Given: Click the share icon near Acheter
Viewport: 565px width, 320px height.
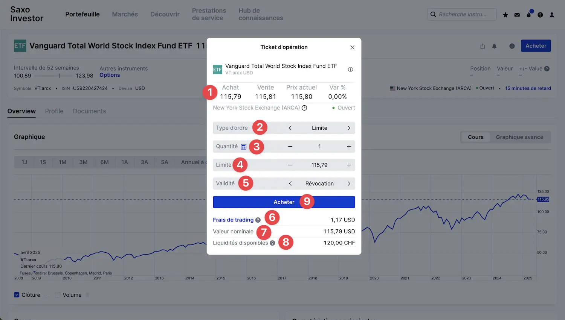Looking at the screenshot, I should click(x=483, y=46).
